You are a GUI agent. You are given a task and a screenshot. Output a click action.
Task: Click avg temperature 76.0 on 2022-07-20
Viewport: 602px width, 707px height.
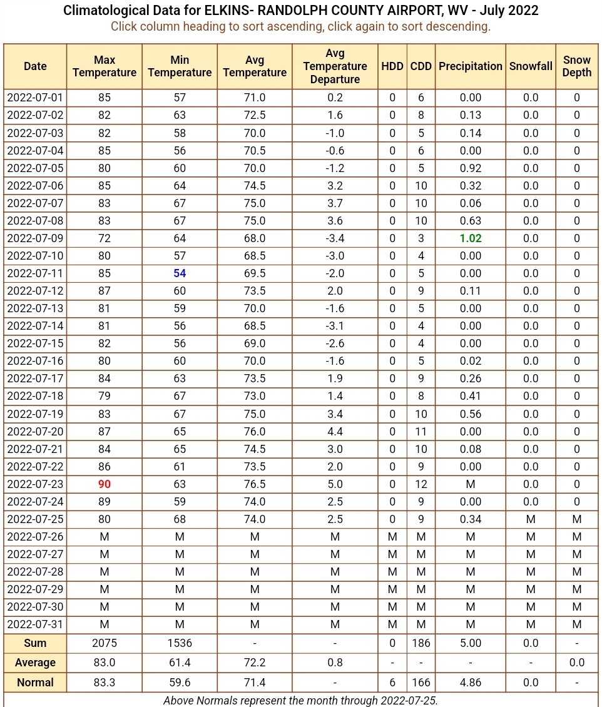pos(255,432)
